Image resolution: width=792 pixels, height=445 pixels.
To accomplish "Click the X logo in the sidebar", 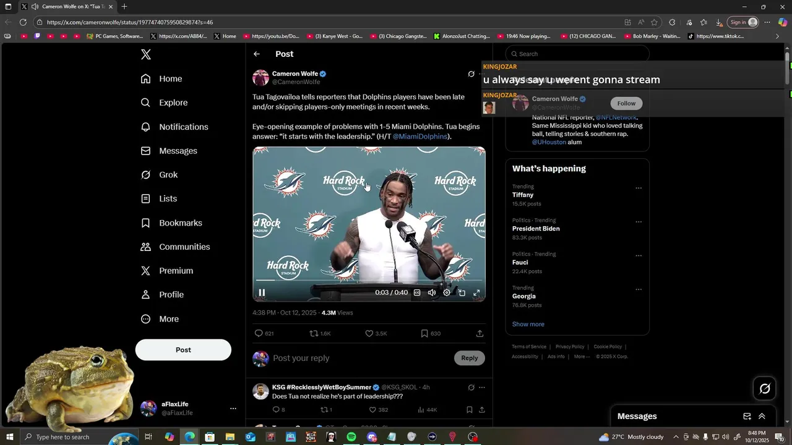I will [146, 54].
